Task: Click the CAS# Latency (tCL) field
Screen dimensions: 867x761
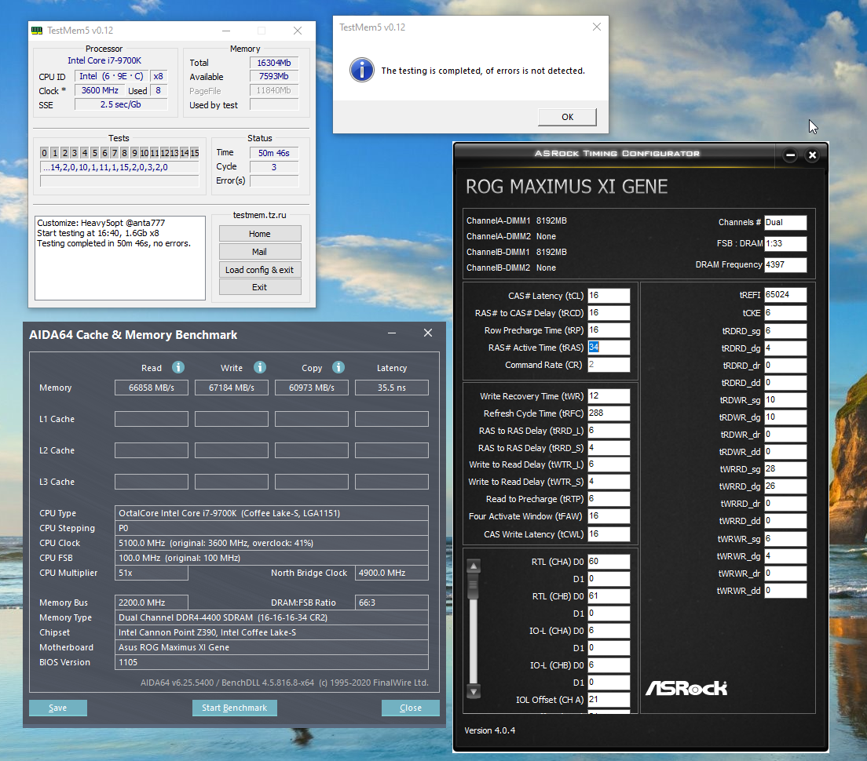Action: point(608,296)
